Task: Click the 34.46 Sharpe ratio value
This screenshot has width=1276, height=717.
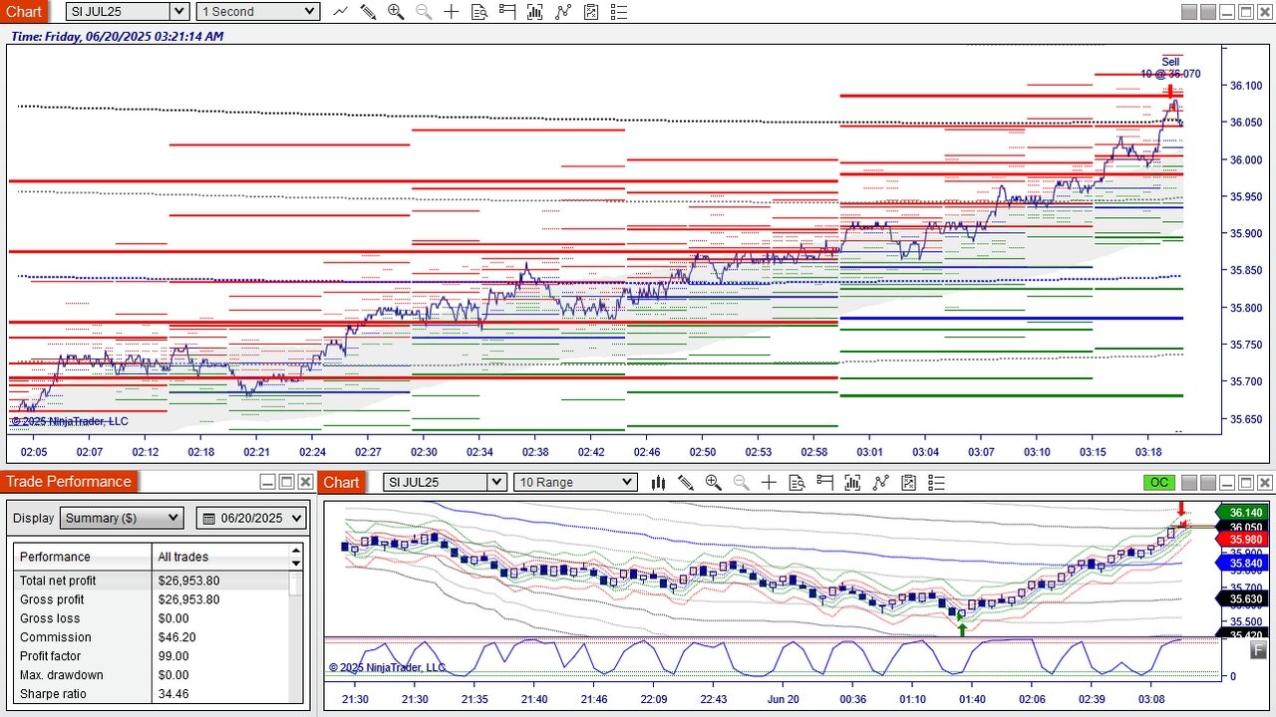Action: (173, 694)
